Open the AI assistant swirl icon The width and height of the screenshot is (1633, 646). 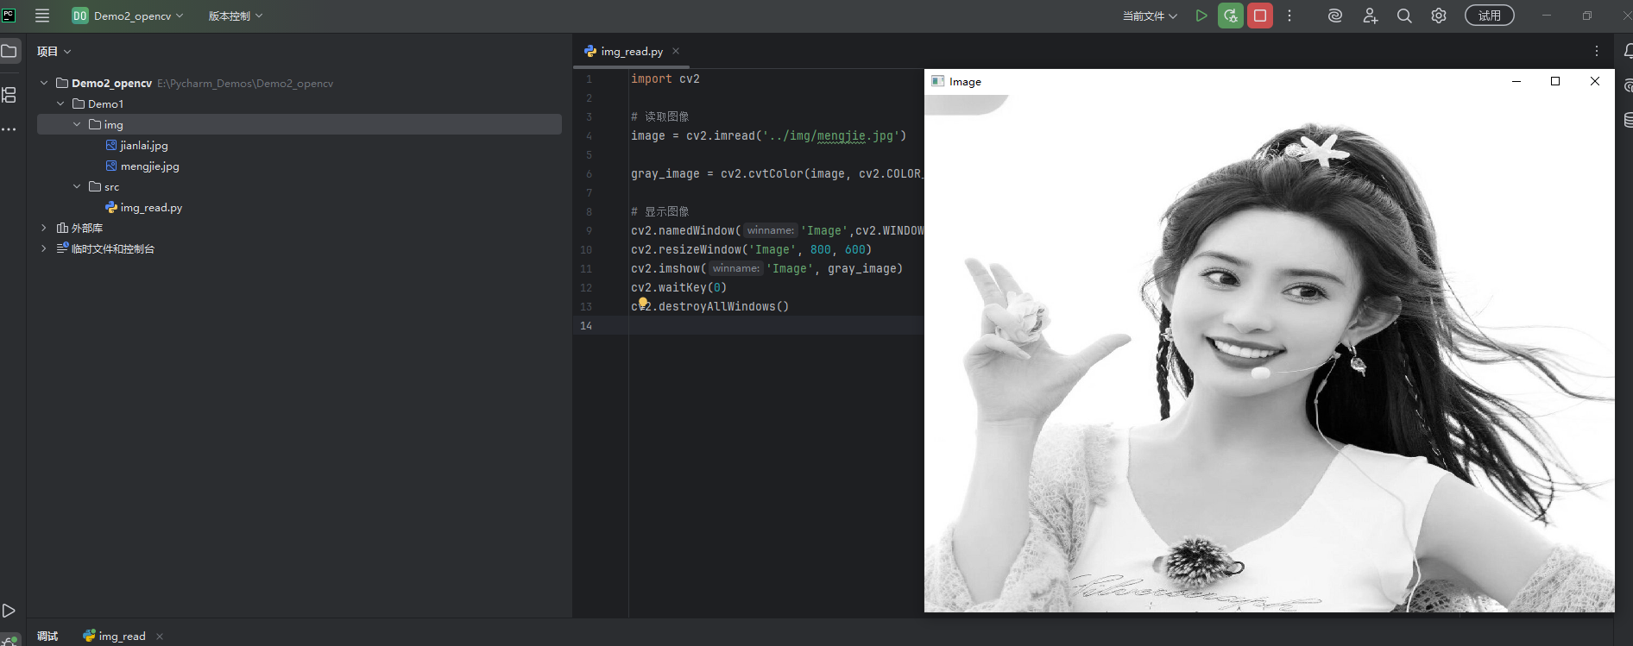click(1335, 16)
